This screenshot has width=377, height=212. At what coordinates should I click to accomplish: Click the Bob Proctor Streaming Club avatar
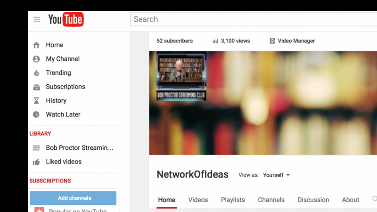coord(181,76)
